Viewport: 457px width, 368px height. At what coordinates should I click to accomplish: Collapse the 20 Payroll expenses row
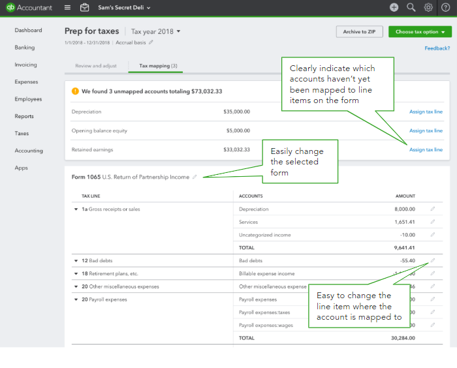point(76,299)
